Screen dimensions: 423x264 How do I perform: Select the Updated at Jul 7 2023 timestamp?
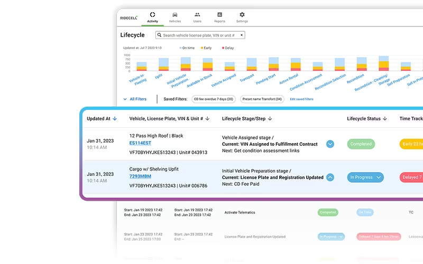point(142,48)
